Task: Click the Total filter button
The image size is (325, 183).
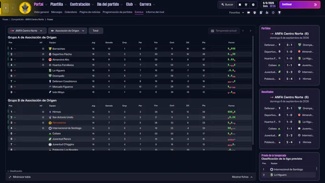Action: pos(96,31)
